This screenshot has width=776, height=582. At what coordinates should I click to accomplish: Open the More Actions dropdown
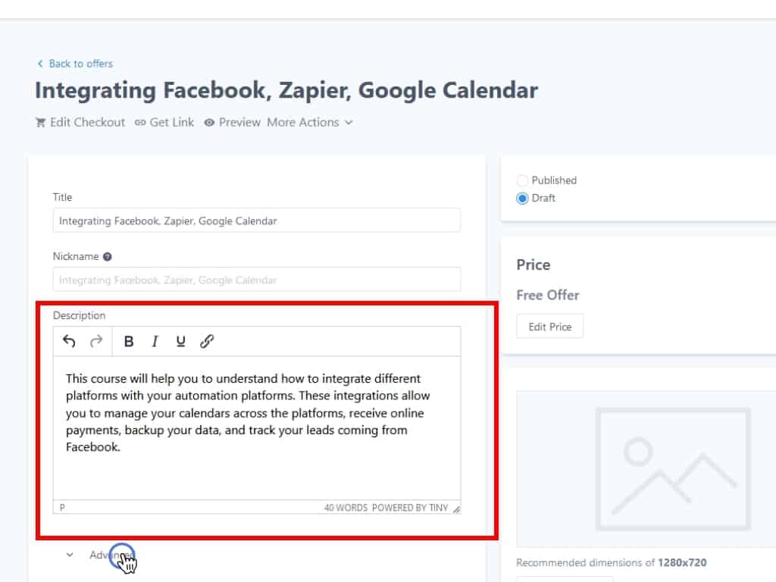[x=309, y=122]
